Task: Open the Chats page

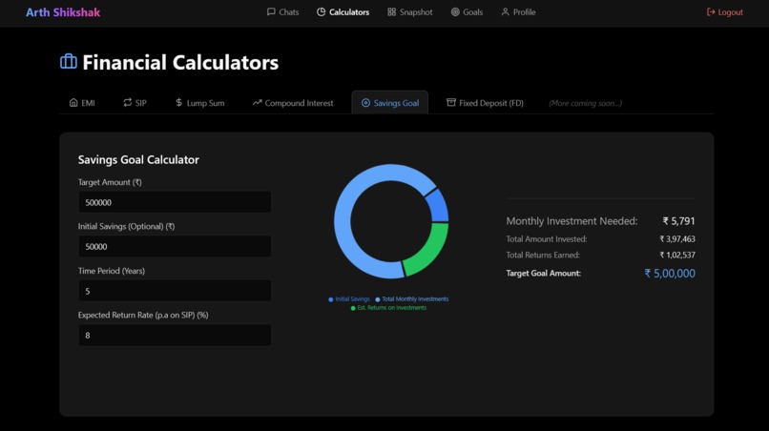Action: point(282,11)
